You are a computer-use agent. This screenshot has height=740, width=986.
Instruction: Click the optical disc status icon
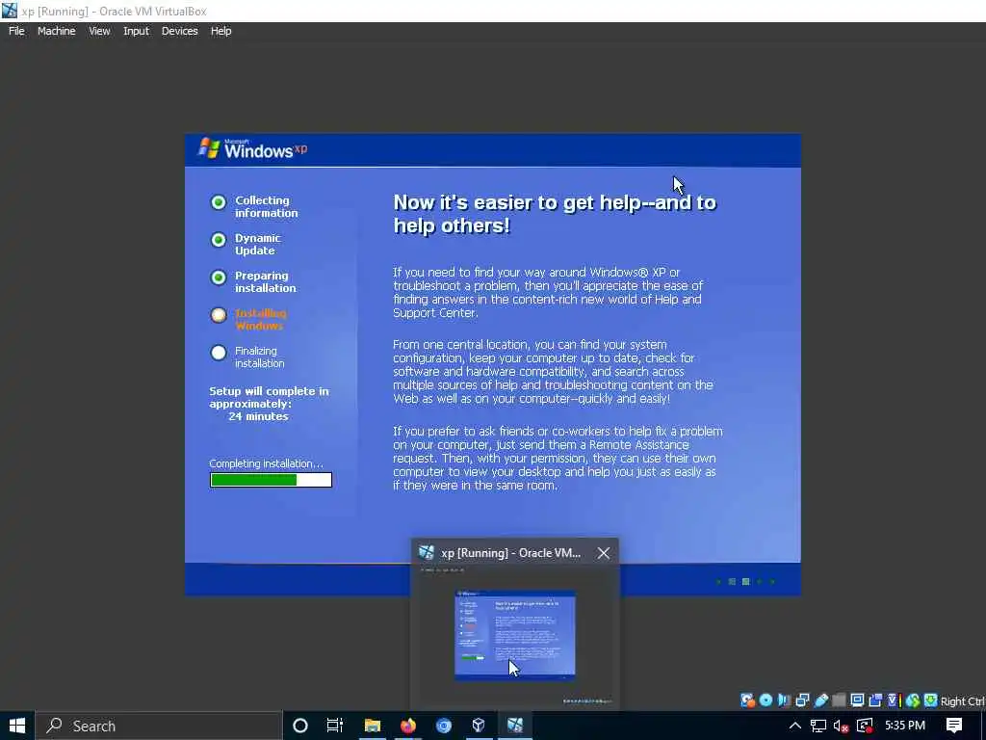[x=765, y=700]
